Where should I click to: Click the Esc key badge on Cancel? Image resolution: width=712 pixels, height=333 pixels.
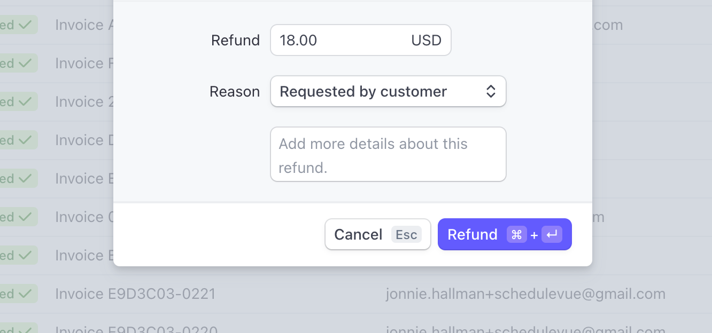coord(406,235)
